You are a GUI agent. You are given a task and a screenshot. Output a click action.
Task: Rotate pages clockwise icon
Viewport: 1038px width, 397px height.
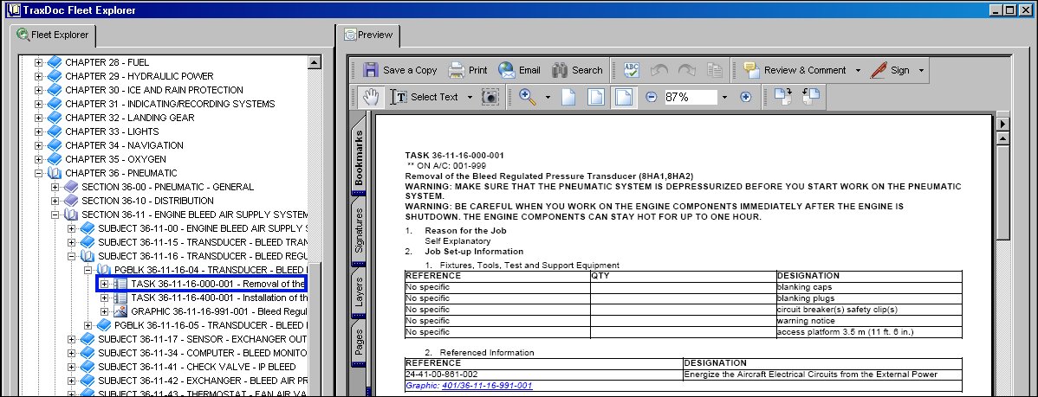click(x=783, y=97)
